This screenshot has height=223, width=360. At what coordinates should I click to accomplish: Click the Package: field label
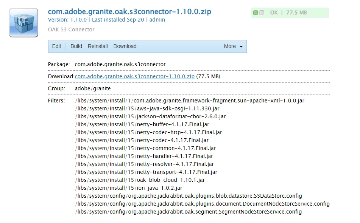(59, 64)
